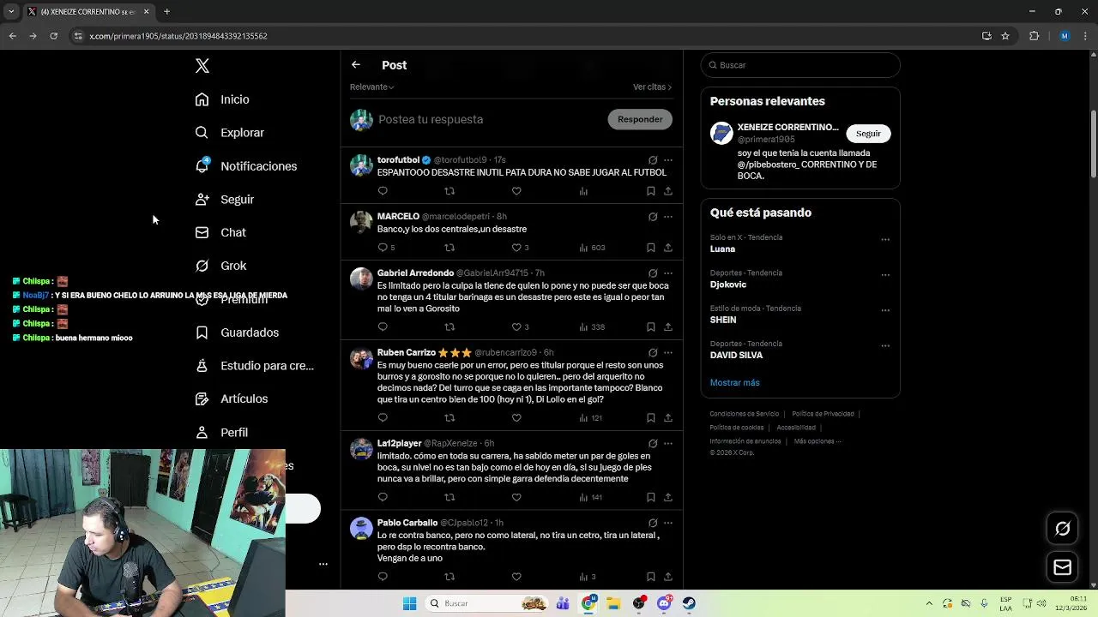Open File Explorer from taskbar
Screen dimensions: 1098x617
613,603
